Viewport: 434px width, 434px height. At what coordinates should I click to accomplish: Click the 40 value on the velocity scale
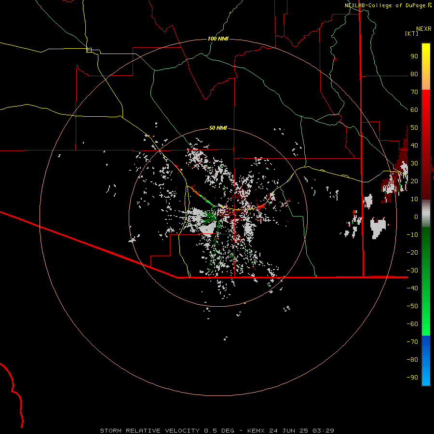(414, 146)
